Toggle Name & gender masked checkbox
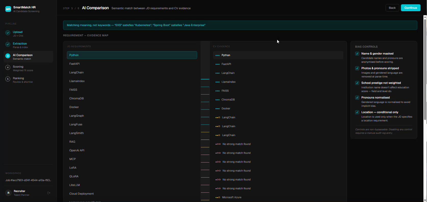This screenshot has width=427, height=202. click(357, 53)
